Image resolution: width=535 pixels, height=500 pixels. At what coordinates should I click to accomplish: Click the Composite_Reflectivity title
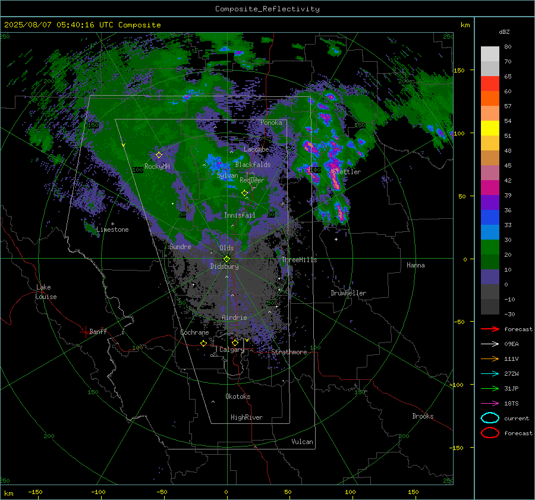coord(267,9)
